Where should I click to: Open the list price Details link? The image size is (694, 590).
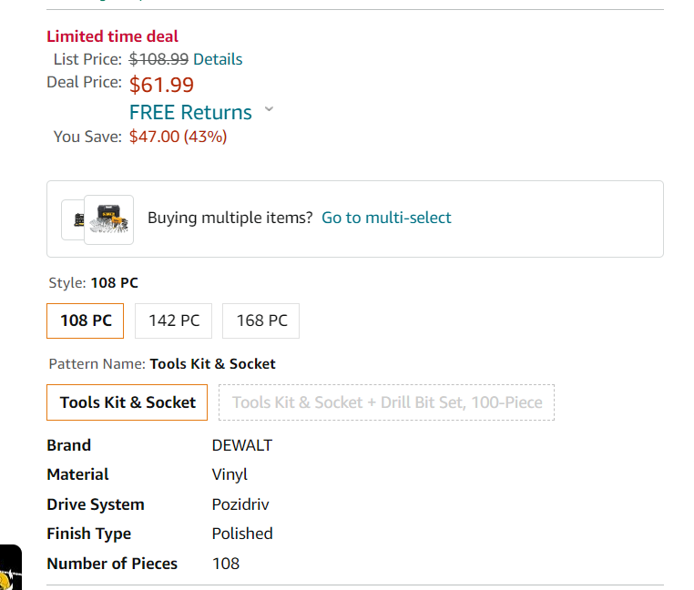[218, 59]
